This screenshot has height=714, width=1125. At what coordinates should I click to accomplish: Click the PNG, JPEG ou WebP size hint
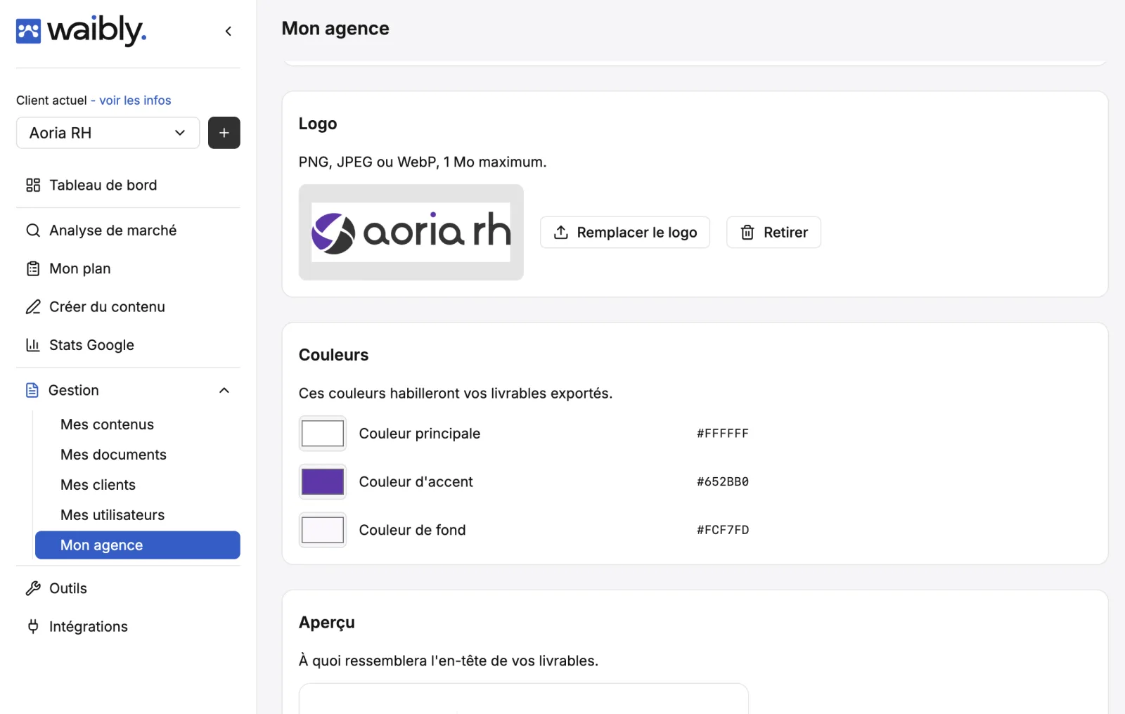click(x=423, y=162)
